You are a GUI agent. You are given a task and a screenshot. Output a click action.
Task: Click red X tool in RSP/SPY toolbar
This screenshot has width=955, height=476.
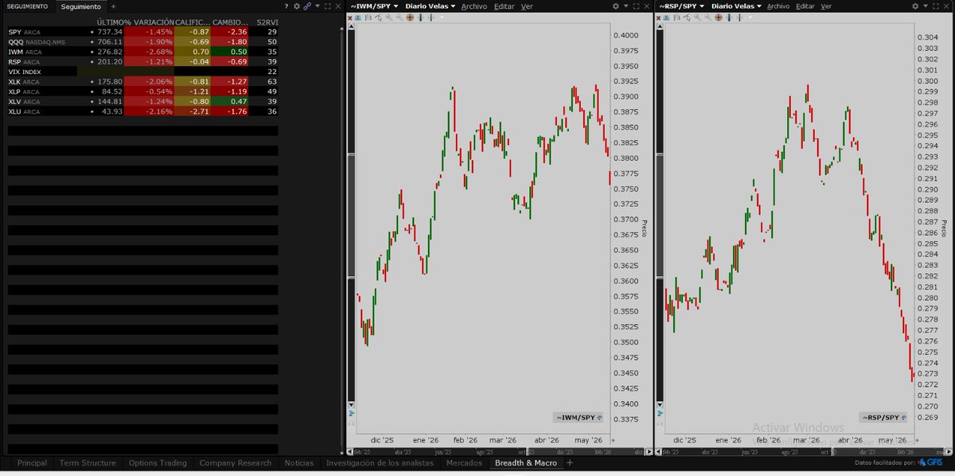click(658, 17)
